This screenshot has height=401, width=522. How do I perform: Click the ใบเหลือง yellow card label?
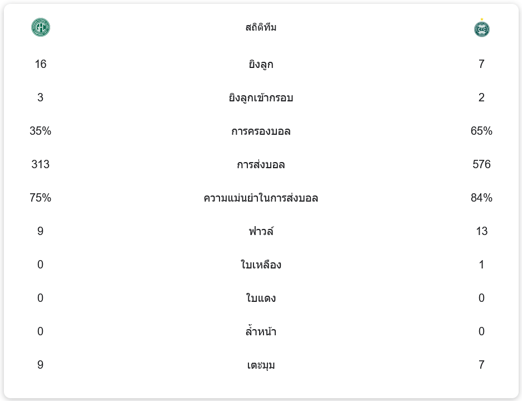point(261,265)
